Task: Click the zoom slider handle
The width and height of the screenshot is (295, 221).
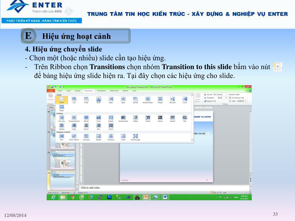Action: [x=235, y=193]
